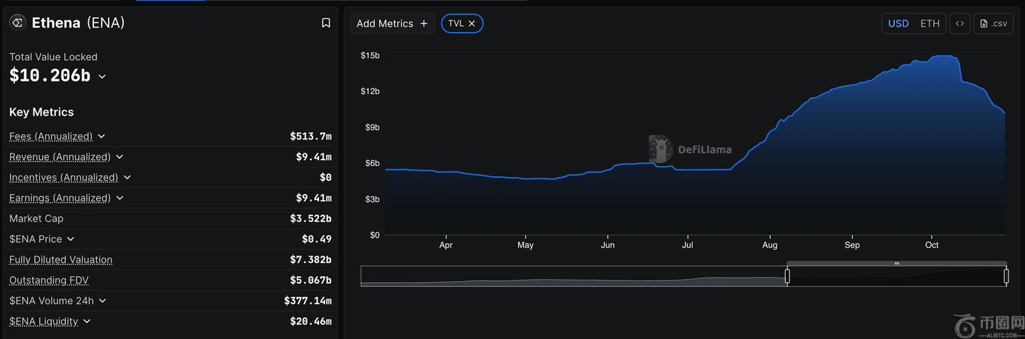
Task: Open the embed code icon button
Action: coord(960,23)
